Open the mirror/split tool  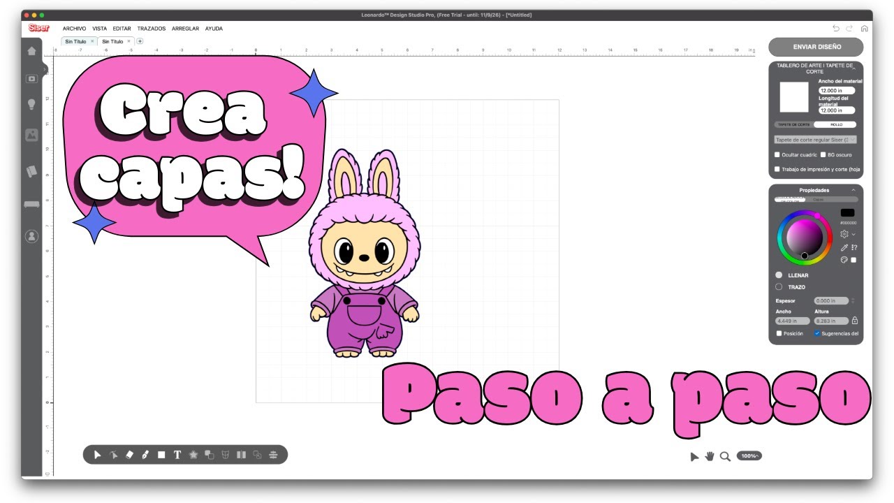click(x=241, y=455)
